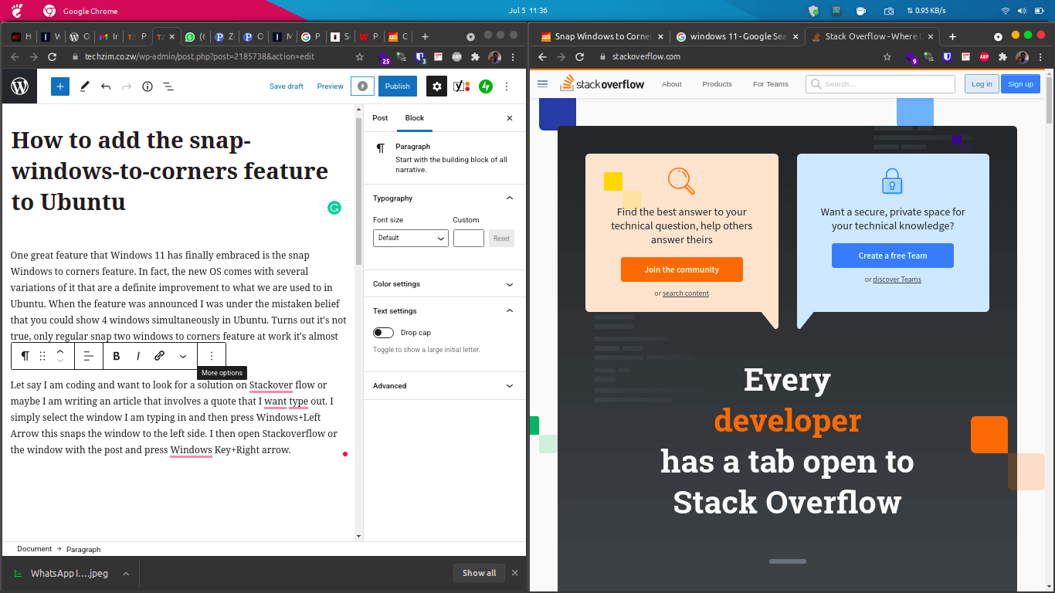The image size is (1055, 593).
Task: Open the Grammarly icon beside the post title
Action: (334, 207)
